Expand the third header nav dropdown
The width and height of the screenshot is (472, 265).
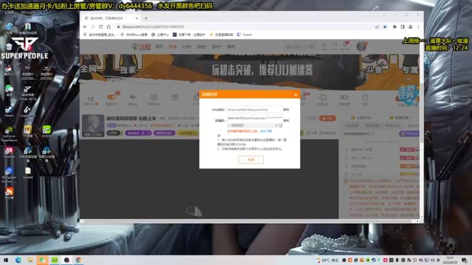pos(186,47)
